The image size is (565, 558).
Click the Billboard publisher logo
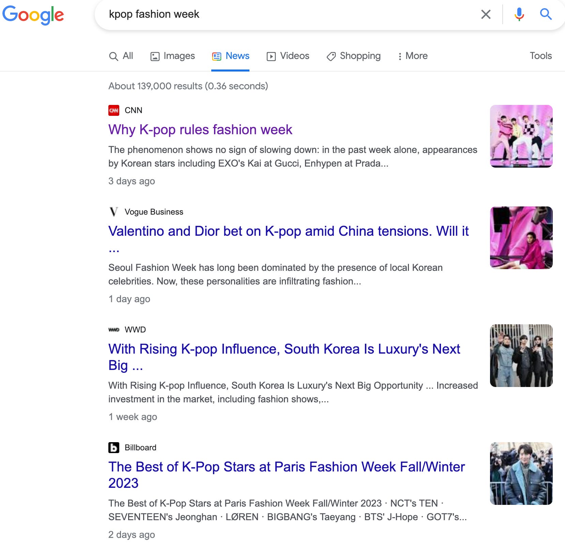pos(114,447)
